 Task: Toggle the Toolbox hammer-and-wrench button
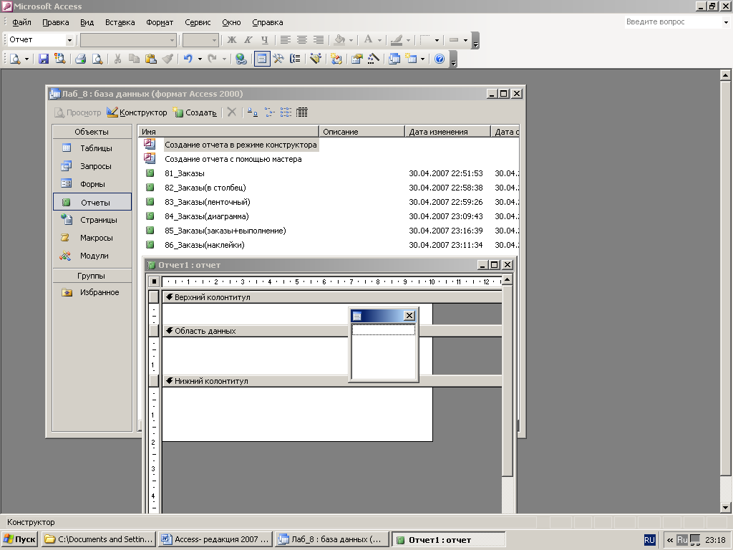click(x=278, y=59)
